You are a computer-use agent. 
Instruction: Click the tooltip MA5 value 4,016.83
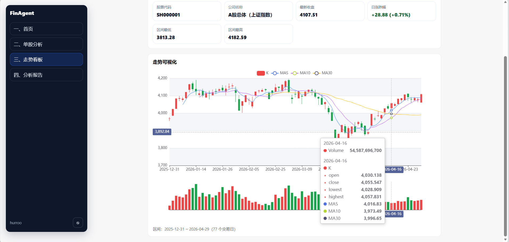373,204
